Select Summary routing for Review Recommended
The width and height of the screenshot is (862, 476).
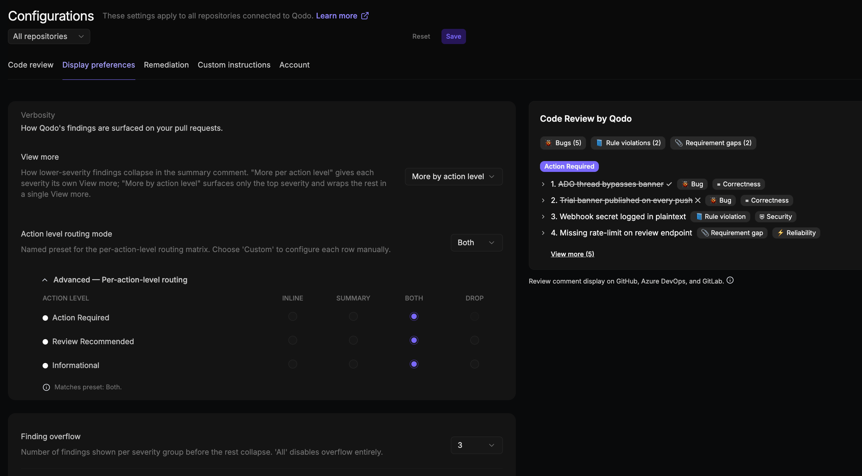pos(353,340)
